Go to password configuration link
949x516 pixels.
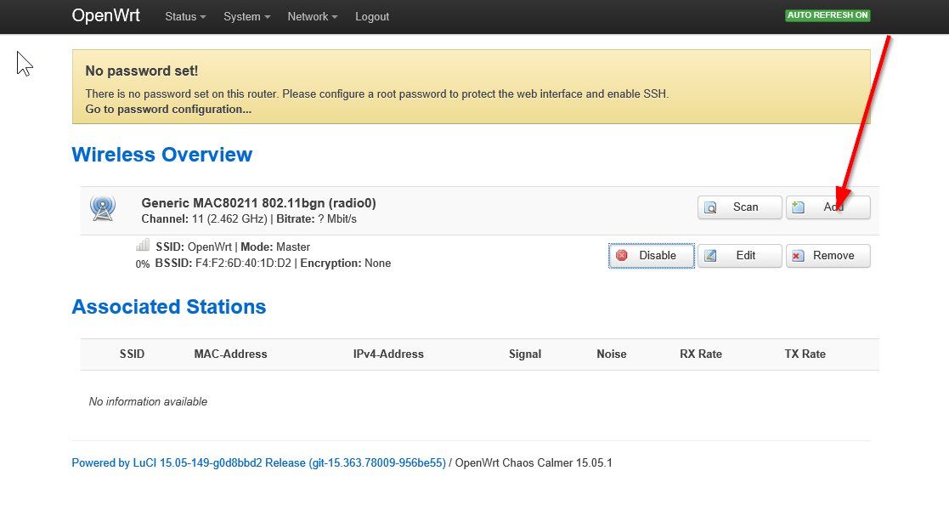pos(168,109)
